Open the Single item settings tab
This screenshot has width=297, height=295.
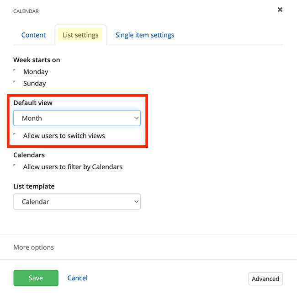point(144,35)
